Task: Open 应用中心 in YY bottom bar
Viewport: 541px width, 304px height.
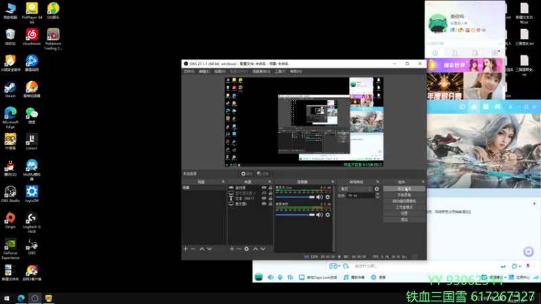Action: click(x=520, y=277)
